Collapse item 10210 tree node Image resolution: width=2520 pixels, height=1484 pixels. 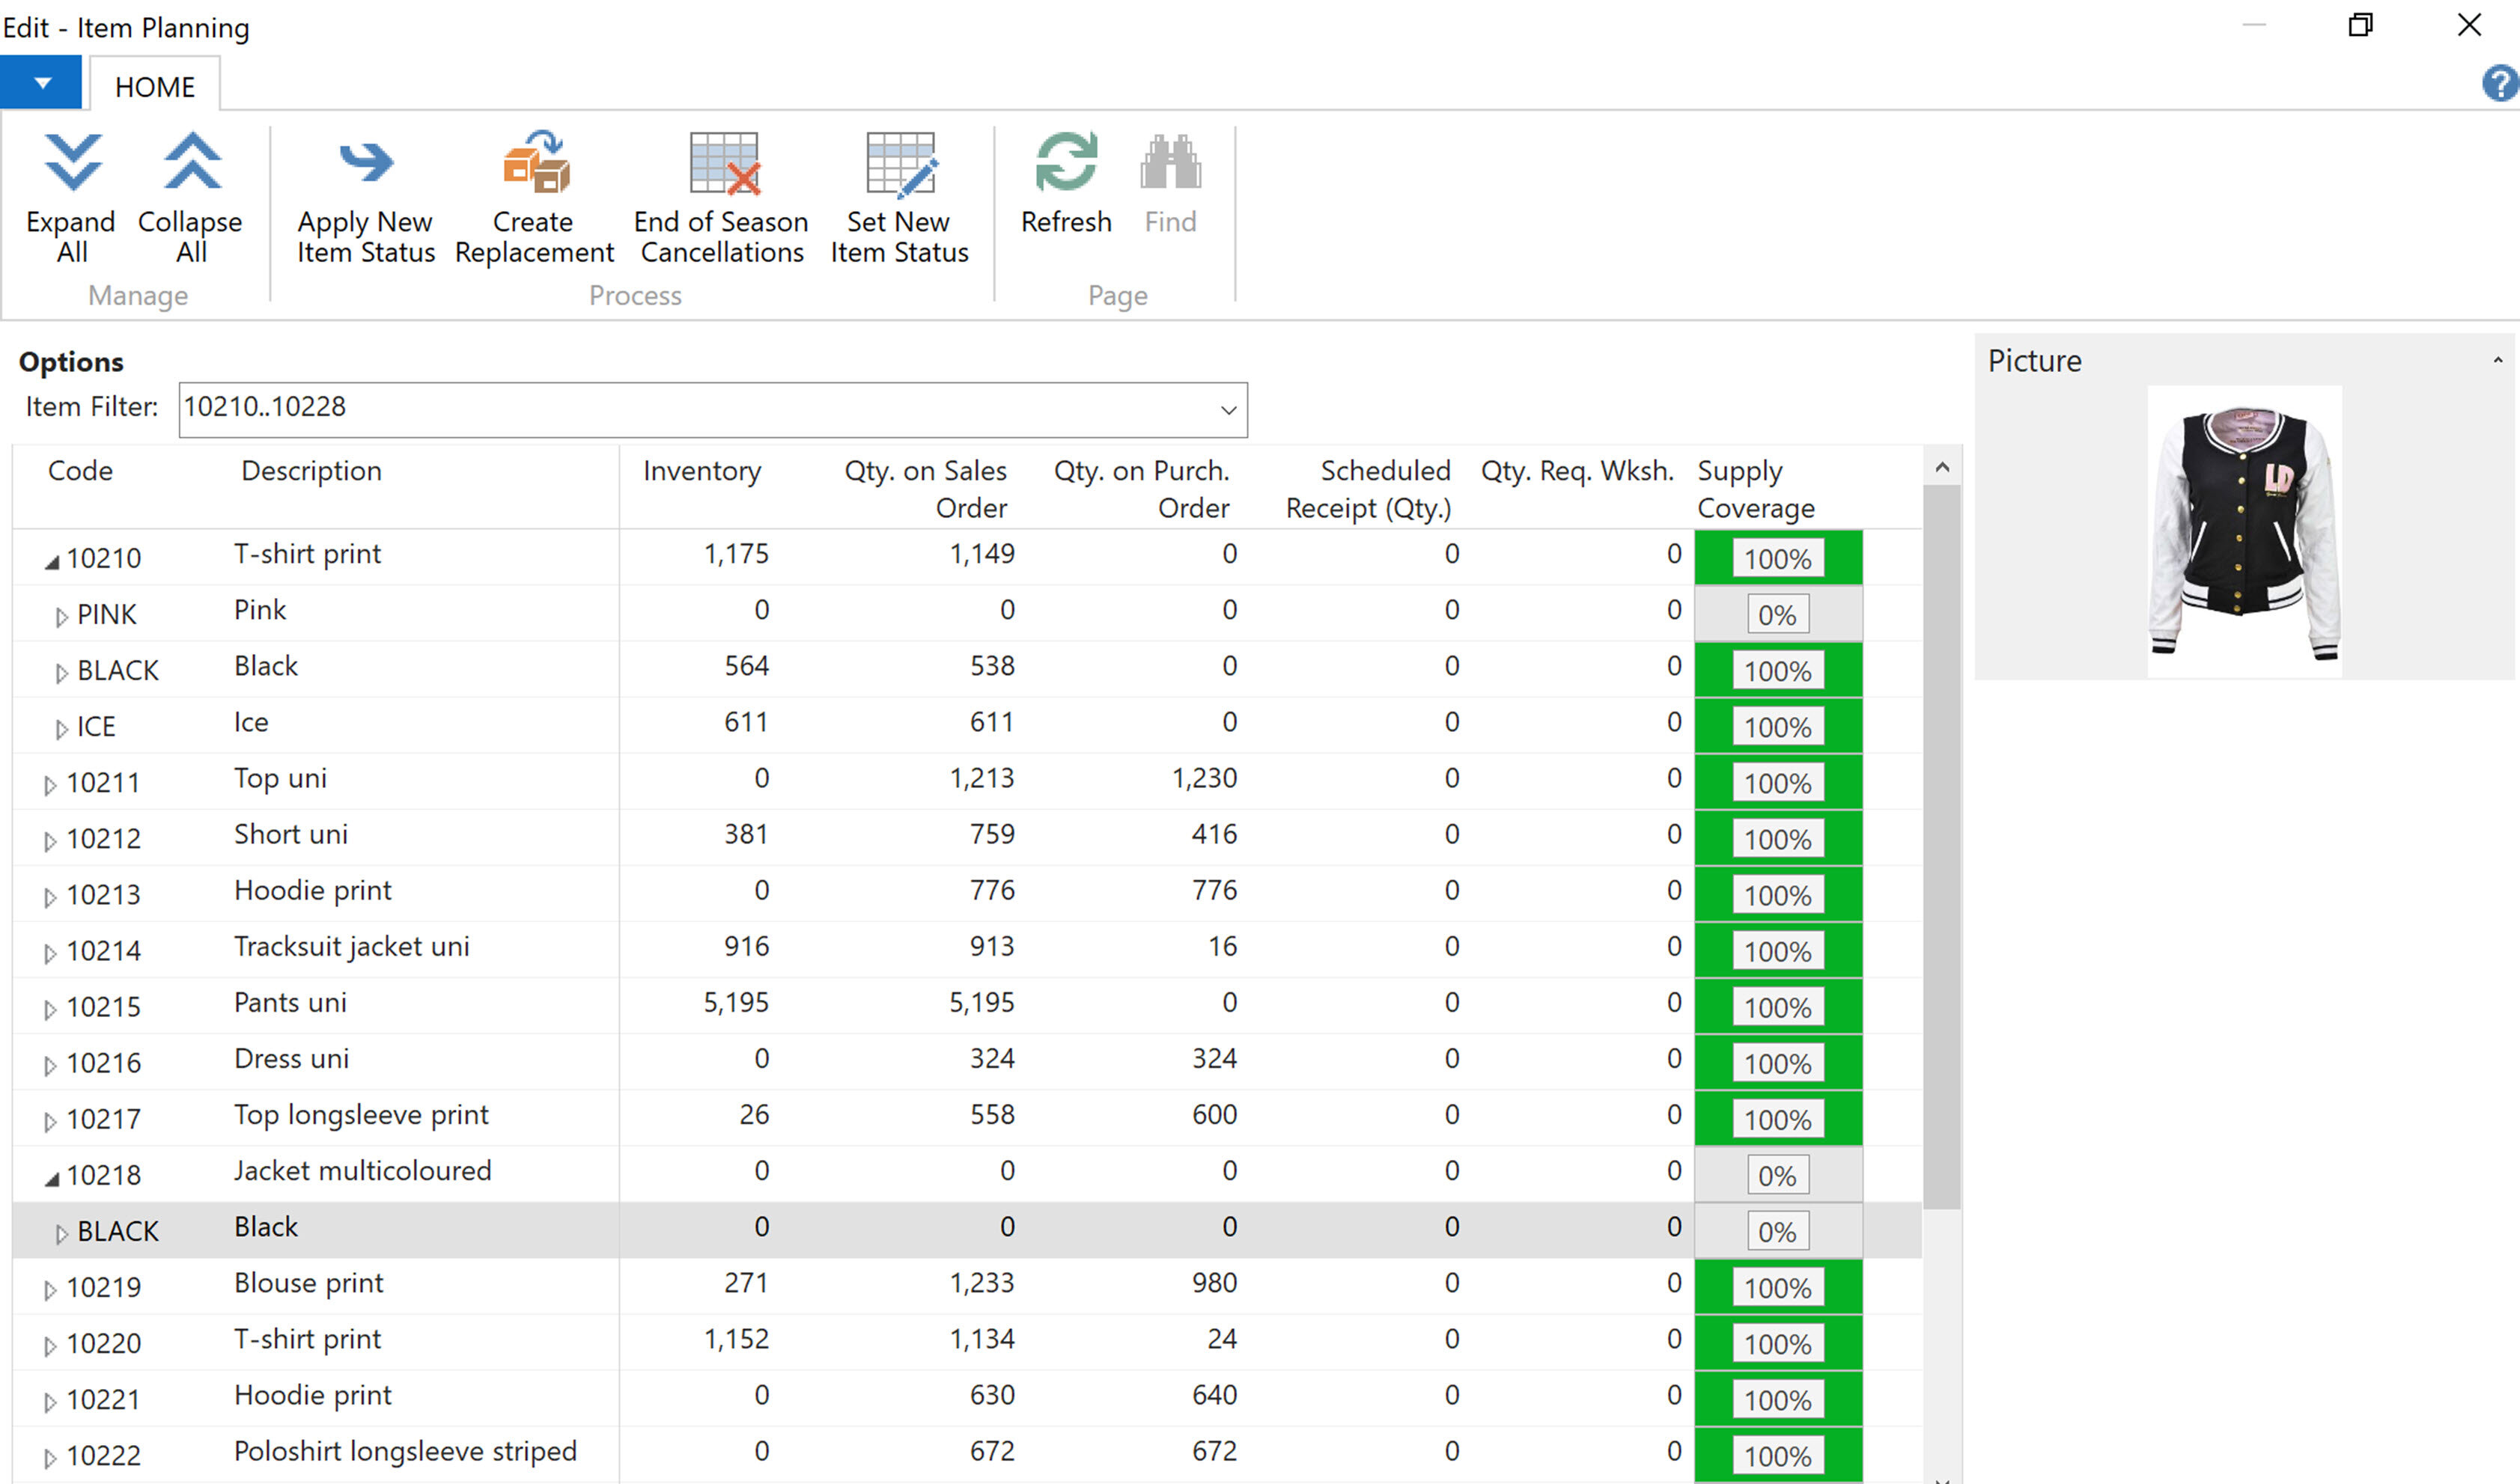click(52, 563)
